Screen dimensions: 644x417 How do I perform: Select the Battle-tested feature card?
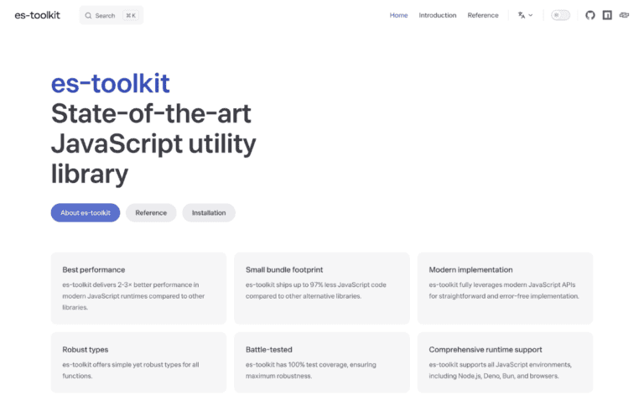(x=322, y=362)
